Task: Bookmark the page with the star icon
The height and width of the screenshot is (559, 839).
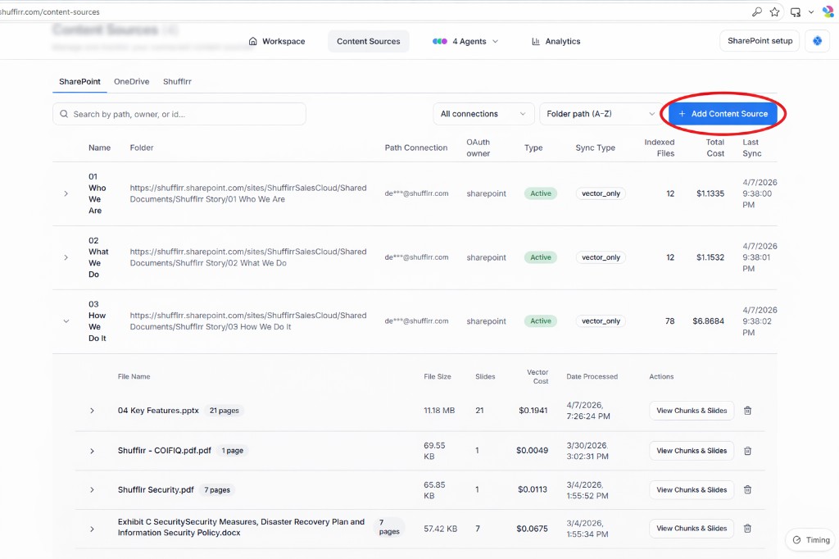Action: pyautogui.click(x=774, y=11)
